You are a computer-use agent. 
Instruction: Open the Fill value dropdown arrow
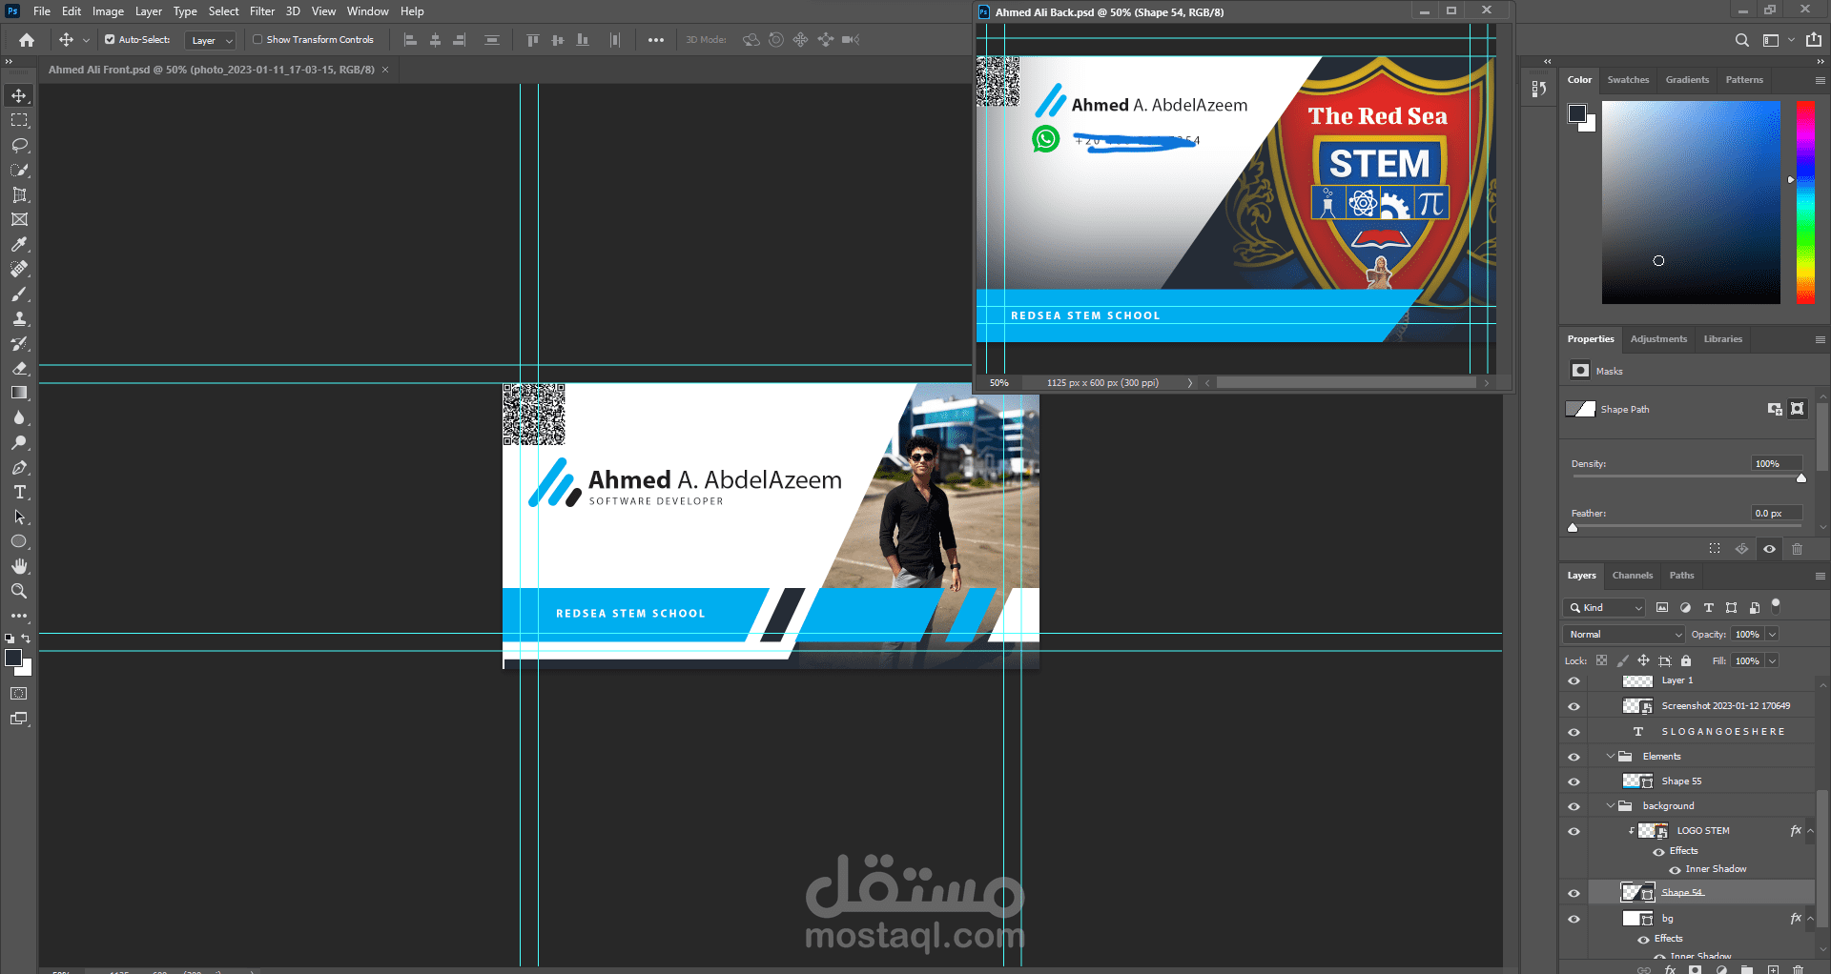pyautogui.click(x=1772, y=661)
